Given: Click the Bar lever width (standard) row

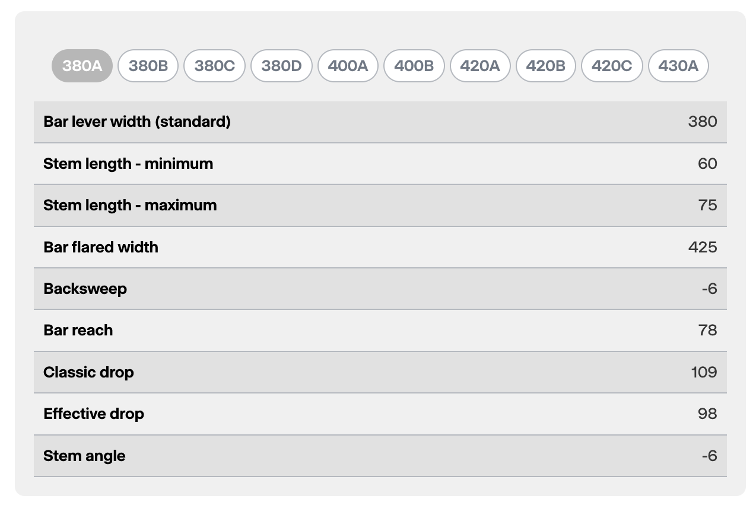Looking at the screenshot, I should click(380, 122).
